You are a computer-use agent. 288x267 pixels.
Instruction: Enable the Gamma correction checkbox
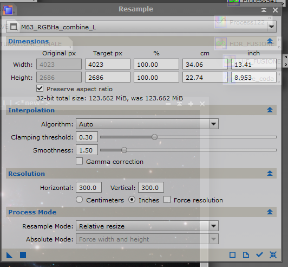click(x=80, y=161)
